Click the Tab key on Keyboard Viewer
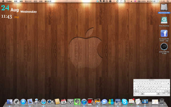171x107 pixels. pyautogui.click(x=135, y=86)
